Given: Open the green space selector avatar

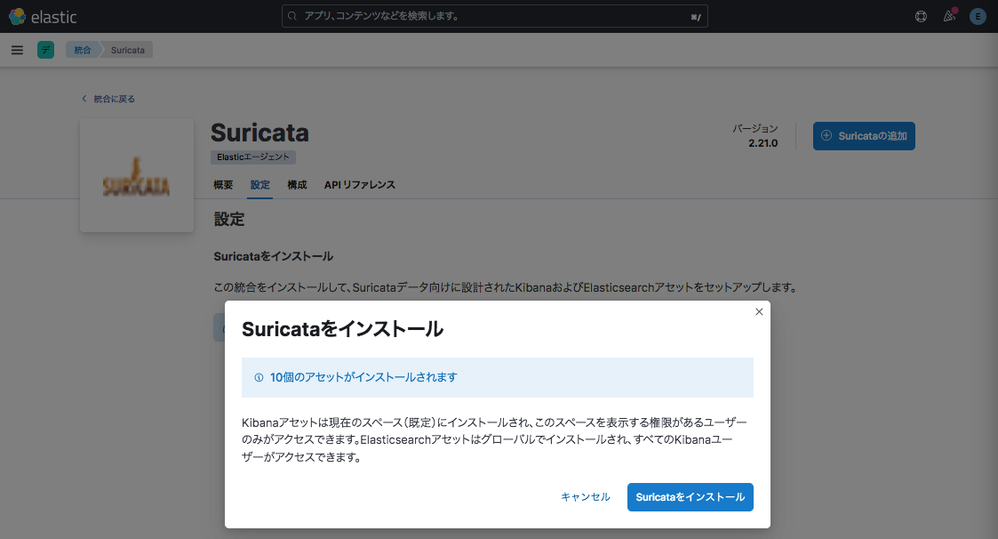Looking at the screenshot, I should (x=45, y=50).
